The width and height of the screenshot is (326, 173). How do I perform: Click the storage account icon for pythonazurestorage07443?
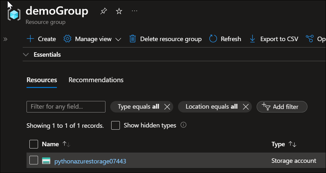tap(46, 161)
